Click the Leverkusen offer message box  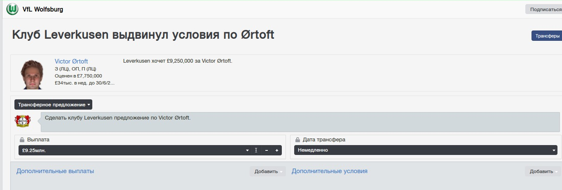coord(300,122)
